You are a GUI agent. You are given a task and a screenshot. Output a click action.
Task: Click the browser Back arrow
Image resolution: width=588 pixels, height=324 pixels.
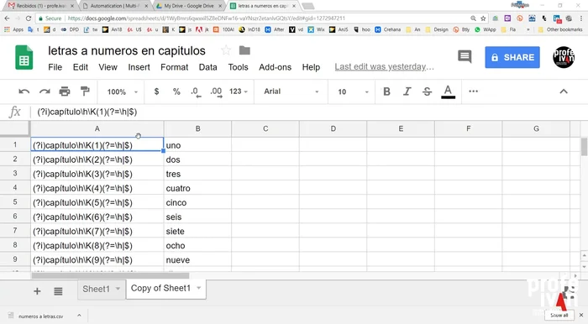(7, 18)
